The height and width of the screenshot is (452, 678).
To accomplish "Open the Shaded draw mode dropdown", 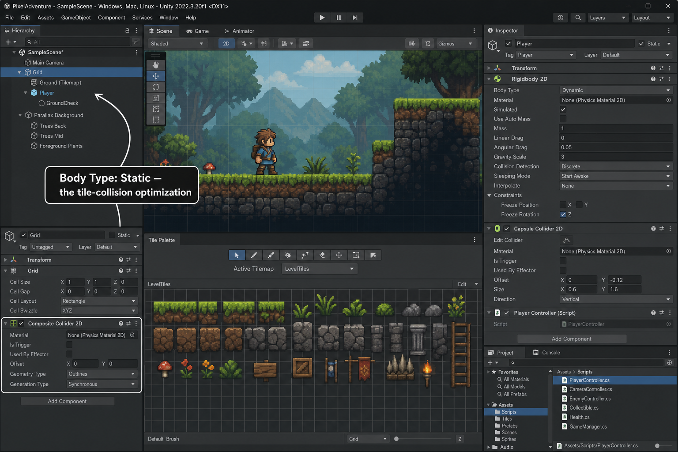I will coord(177,44).
